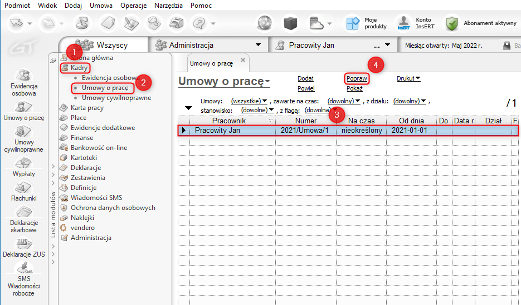Open the Widok menu
This screenshot has width=521, height=305.
click(47, 6)
